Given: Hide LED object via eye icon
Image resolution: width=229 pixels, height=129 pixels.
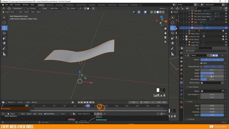Looking at the screenshot, I should [x=226, y=22].
